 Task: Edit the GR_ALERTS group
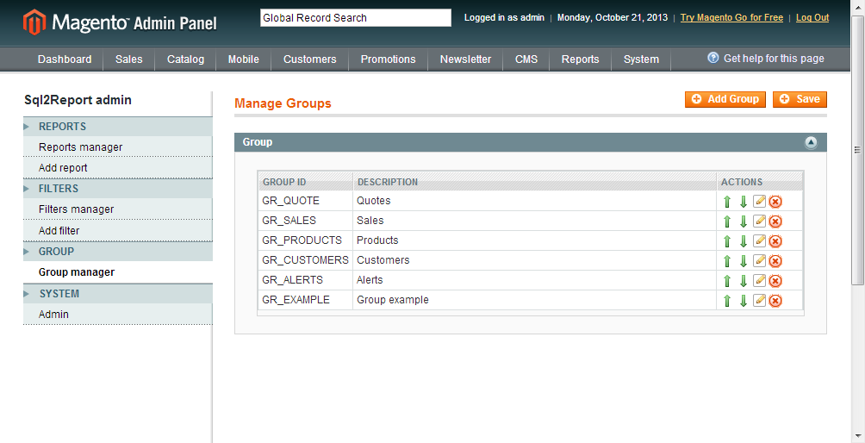pyautogui.click(x=760, y=281)
